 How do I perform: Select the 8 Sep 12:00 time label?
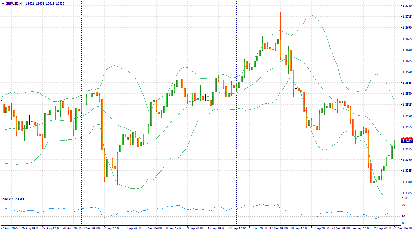175,228
